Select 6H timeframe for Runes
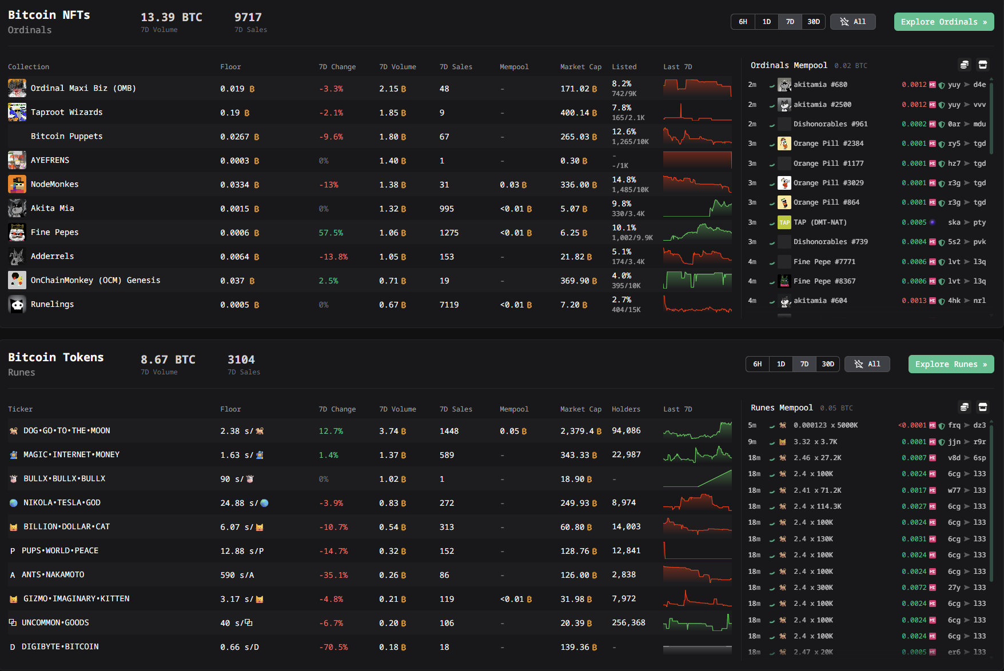 pyautogui.click(x=758, y=364)
